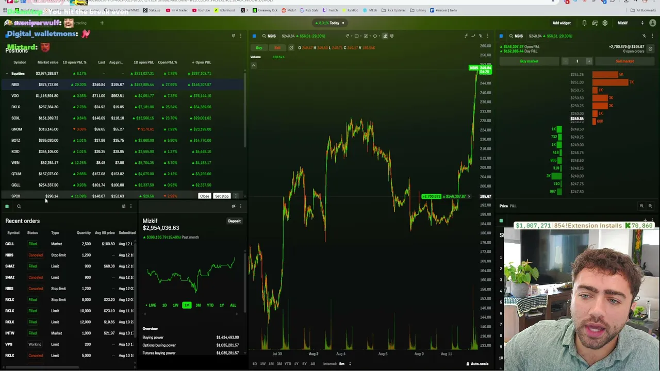Click Sell market in order ladder

(624, 61)
